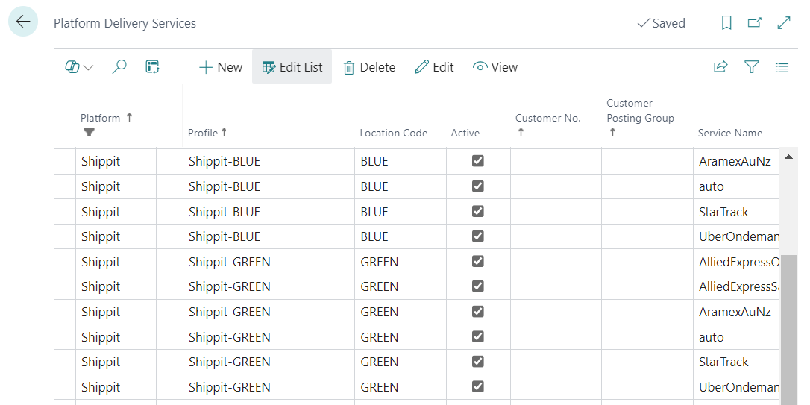Expand the Copilot dropdown chevron
Image resolution: width=810 pixels, height=405 pixels.
click(x=88, y=68)
